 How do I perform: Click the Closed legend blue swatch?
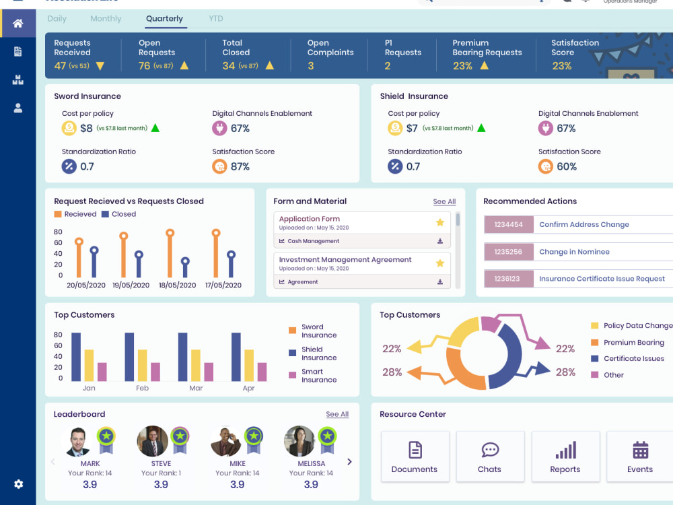pos(105,214)
